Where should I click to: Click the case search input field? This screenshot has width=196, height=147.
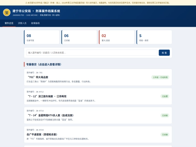point(91,53)
